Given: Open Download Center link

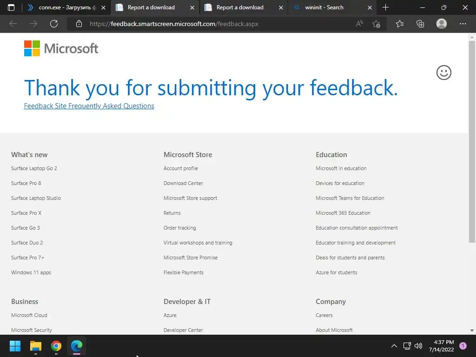Looking at the screenshot, I should click(x=183, y=183).
